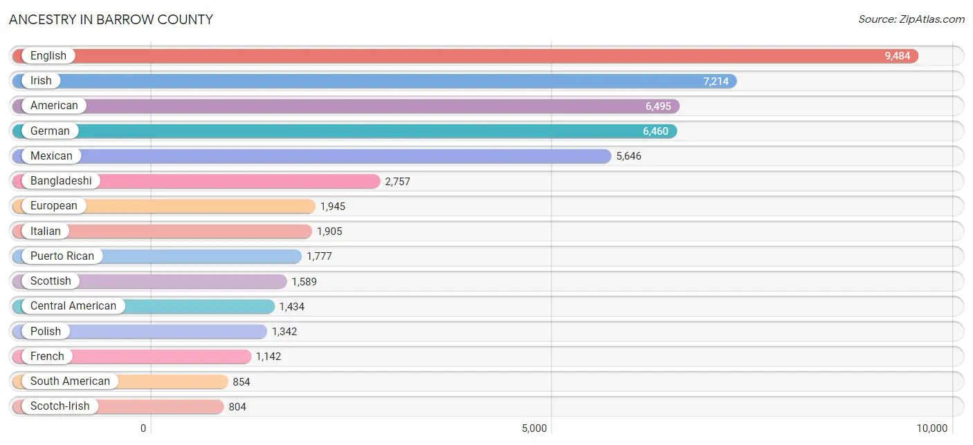Select the South American label

tap(70, 381)
